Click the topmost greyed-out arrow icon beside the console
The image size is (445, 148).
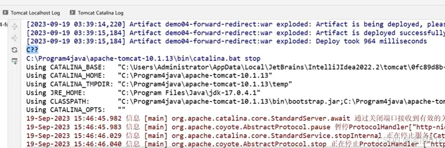tap(14, 27)
